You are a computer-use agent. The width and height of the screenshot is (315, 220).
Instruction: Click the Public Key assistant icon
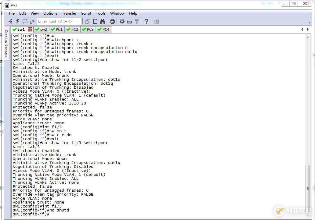(137, 21)
